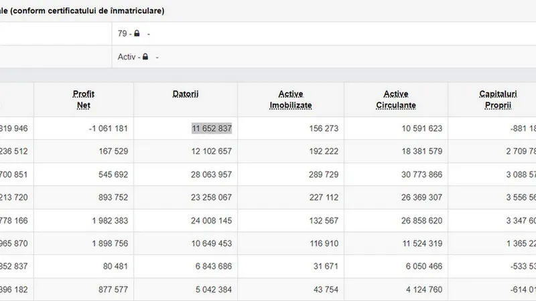Screen dimensions: 536x301
Task: Click the '79 -' value text
Action: click(x=125, y=33)
